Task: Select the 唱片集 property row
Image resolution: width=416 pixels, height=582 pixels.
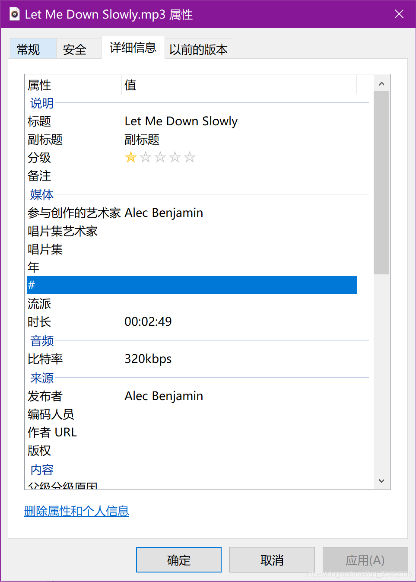Action: (x=192, y=249)
